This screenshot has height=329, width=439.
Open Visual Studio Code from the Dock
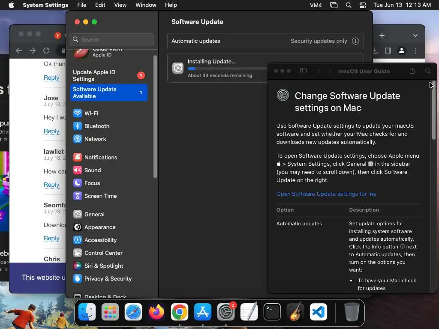coord(319,312)
